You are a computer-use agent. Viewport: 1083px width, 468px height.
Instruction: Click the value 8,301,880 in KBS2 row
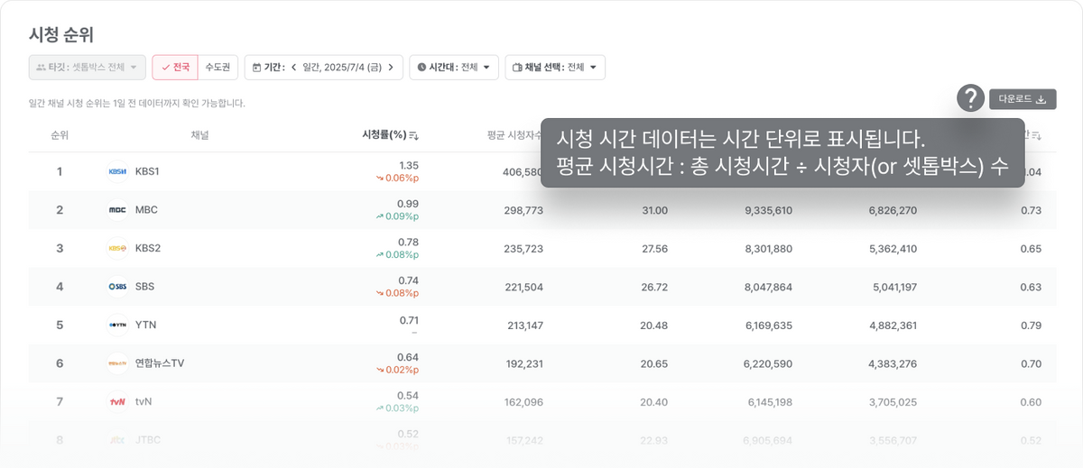(768, 248)
